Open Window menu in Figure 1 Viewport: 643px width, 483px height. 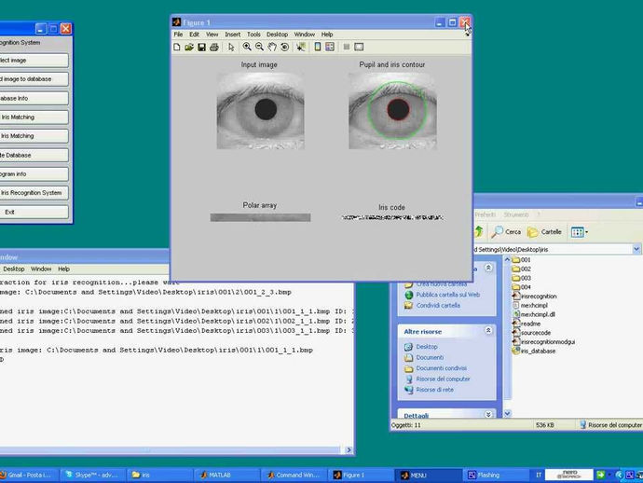coord(305,34)
